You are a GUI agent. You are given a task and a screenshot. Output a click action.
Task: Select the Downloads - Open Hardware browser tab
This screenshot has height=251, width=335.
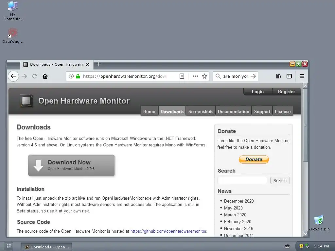(56, 64)
